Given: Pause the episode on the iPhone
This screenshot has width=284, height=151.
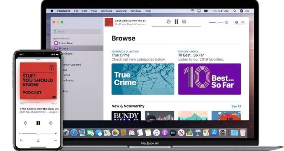Looking at the screenshot, I should pos(38,123).
